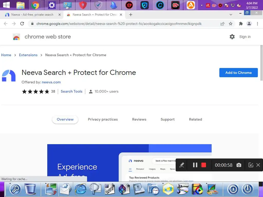Click the power button in dock
The width and height of the screenshot is (263, 197).
pos(248,189)
